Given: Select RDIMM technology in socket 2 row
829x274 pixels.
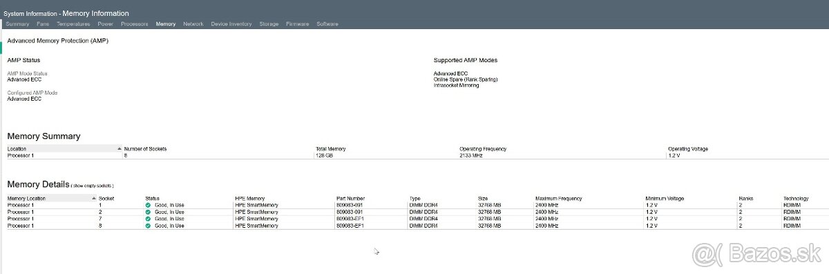Looking at the screenshot, I should tap(792, 212).
